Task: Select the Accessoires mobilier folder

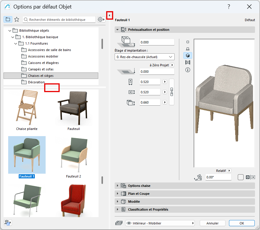Action: tap(43, 56)
